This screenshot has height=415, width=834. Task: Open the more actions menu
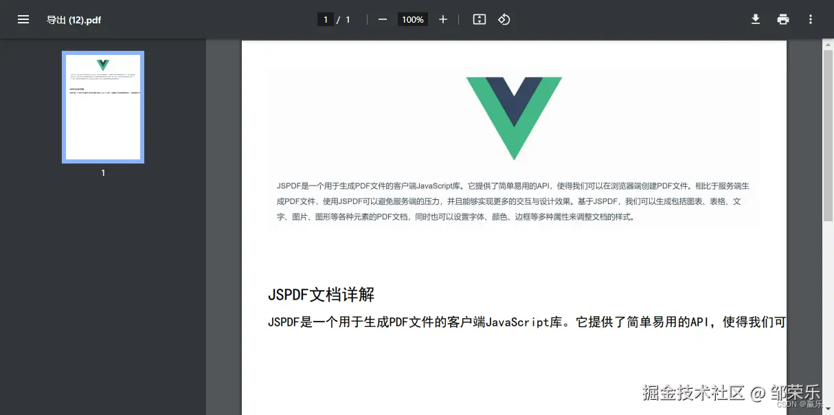(x=811, y=19)
